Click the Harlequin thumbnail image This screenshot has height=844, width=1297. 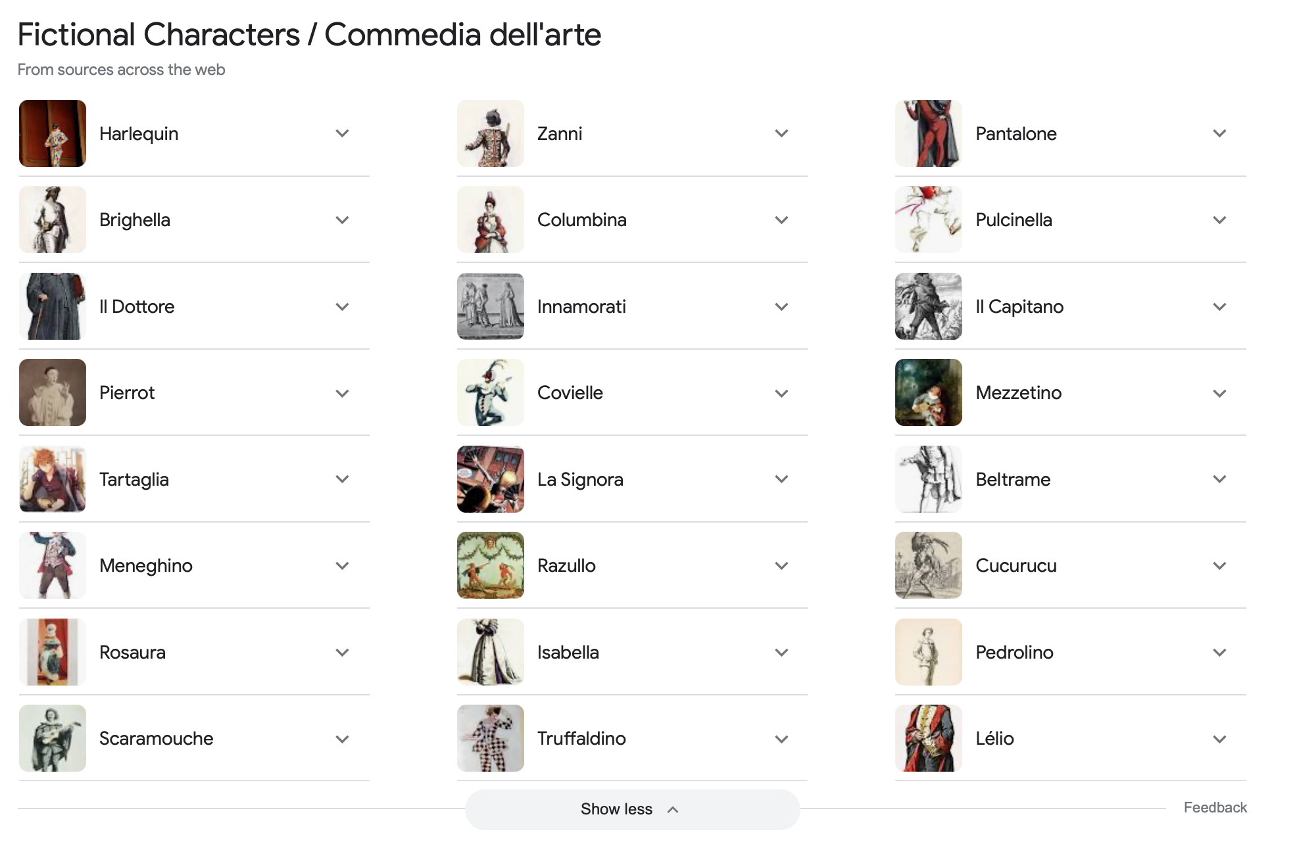pos(53,133)
